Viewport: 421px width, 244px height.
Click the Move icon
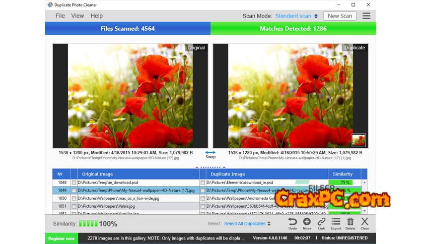307,222
